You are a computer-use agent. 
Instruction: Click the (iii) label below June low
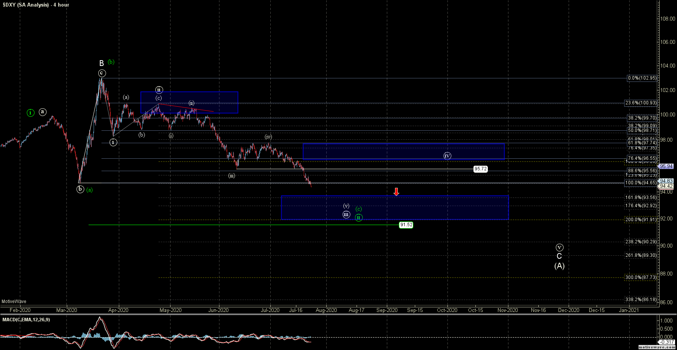tap(231, 176)
